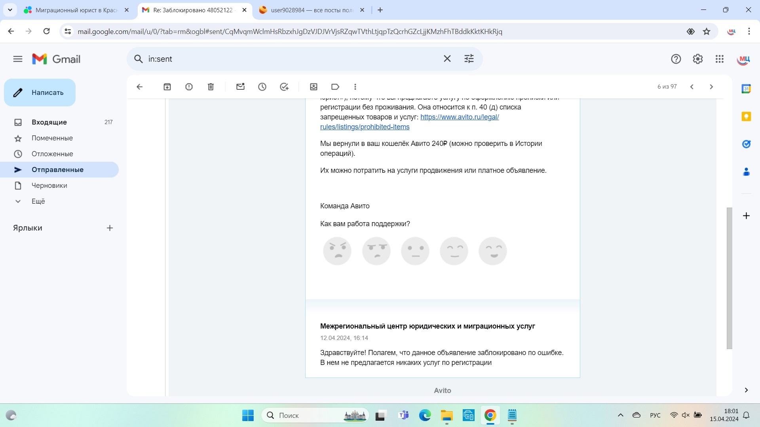Rate support with slightly smiling face

pyautogui.click(x=454, y=251)
